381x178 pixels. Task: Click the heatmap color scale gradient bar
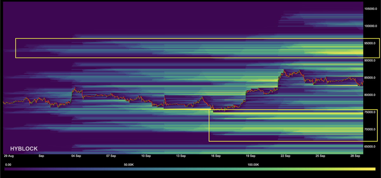(190, 170)
